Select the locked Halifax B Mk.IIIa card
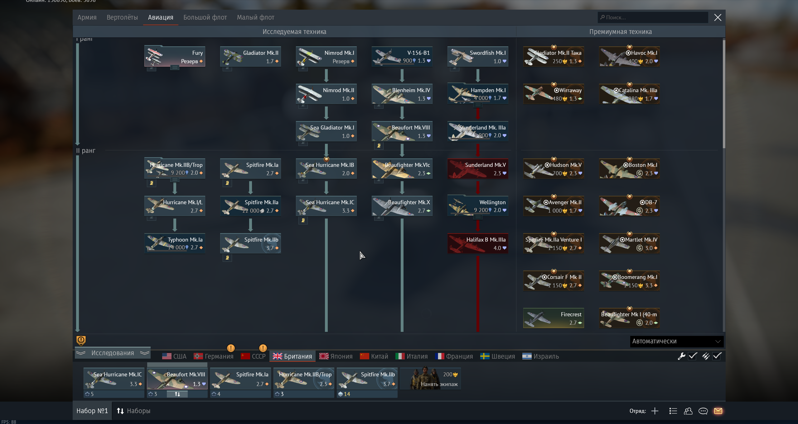798x424 pixels. coord(478,243)
